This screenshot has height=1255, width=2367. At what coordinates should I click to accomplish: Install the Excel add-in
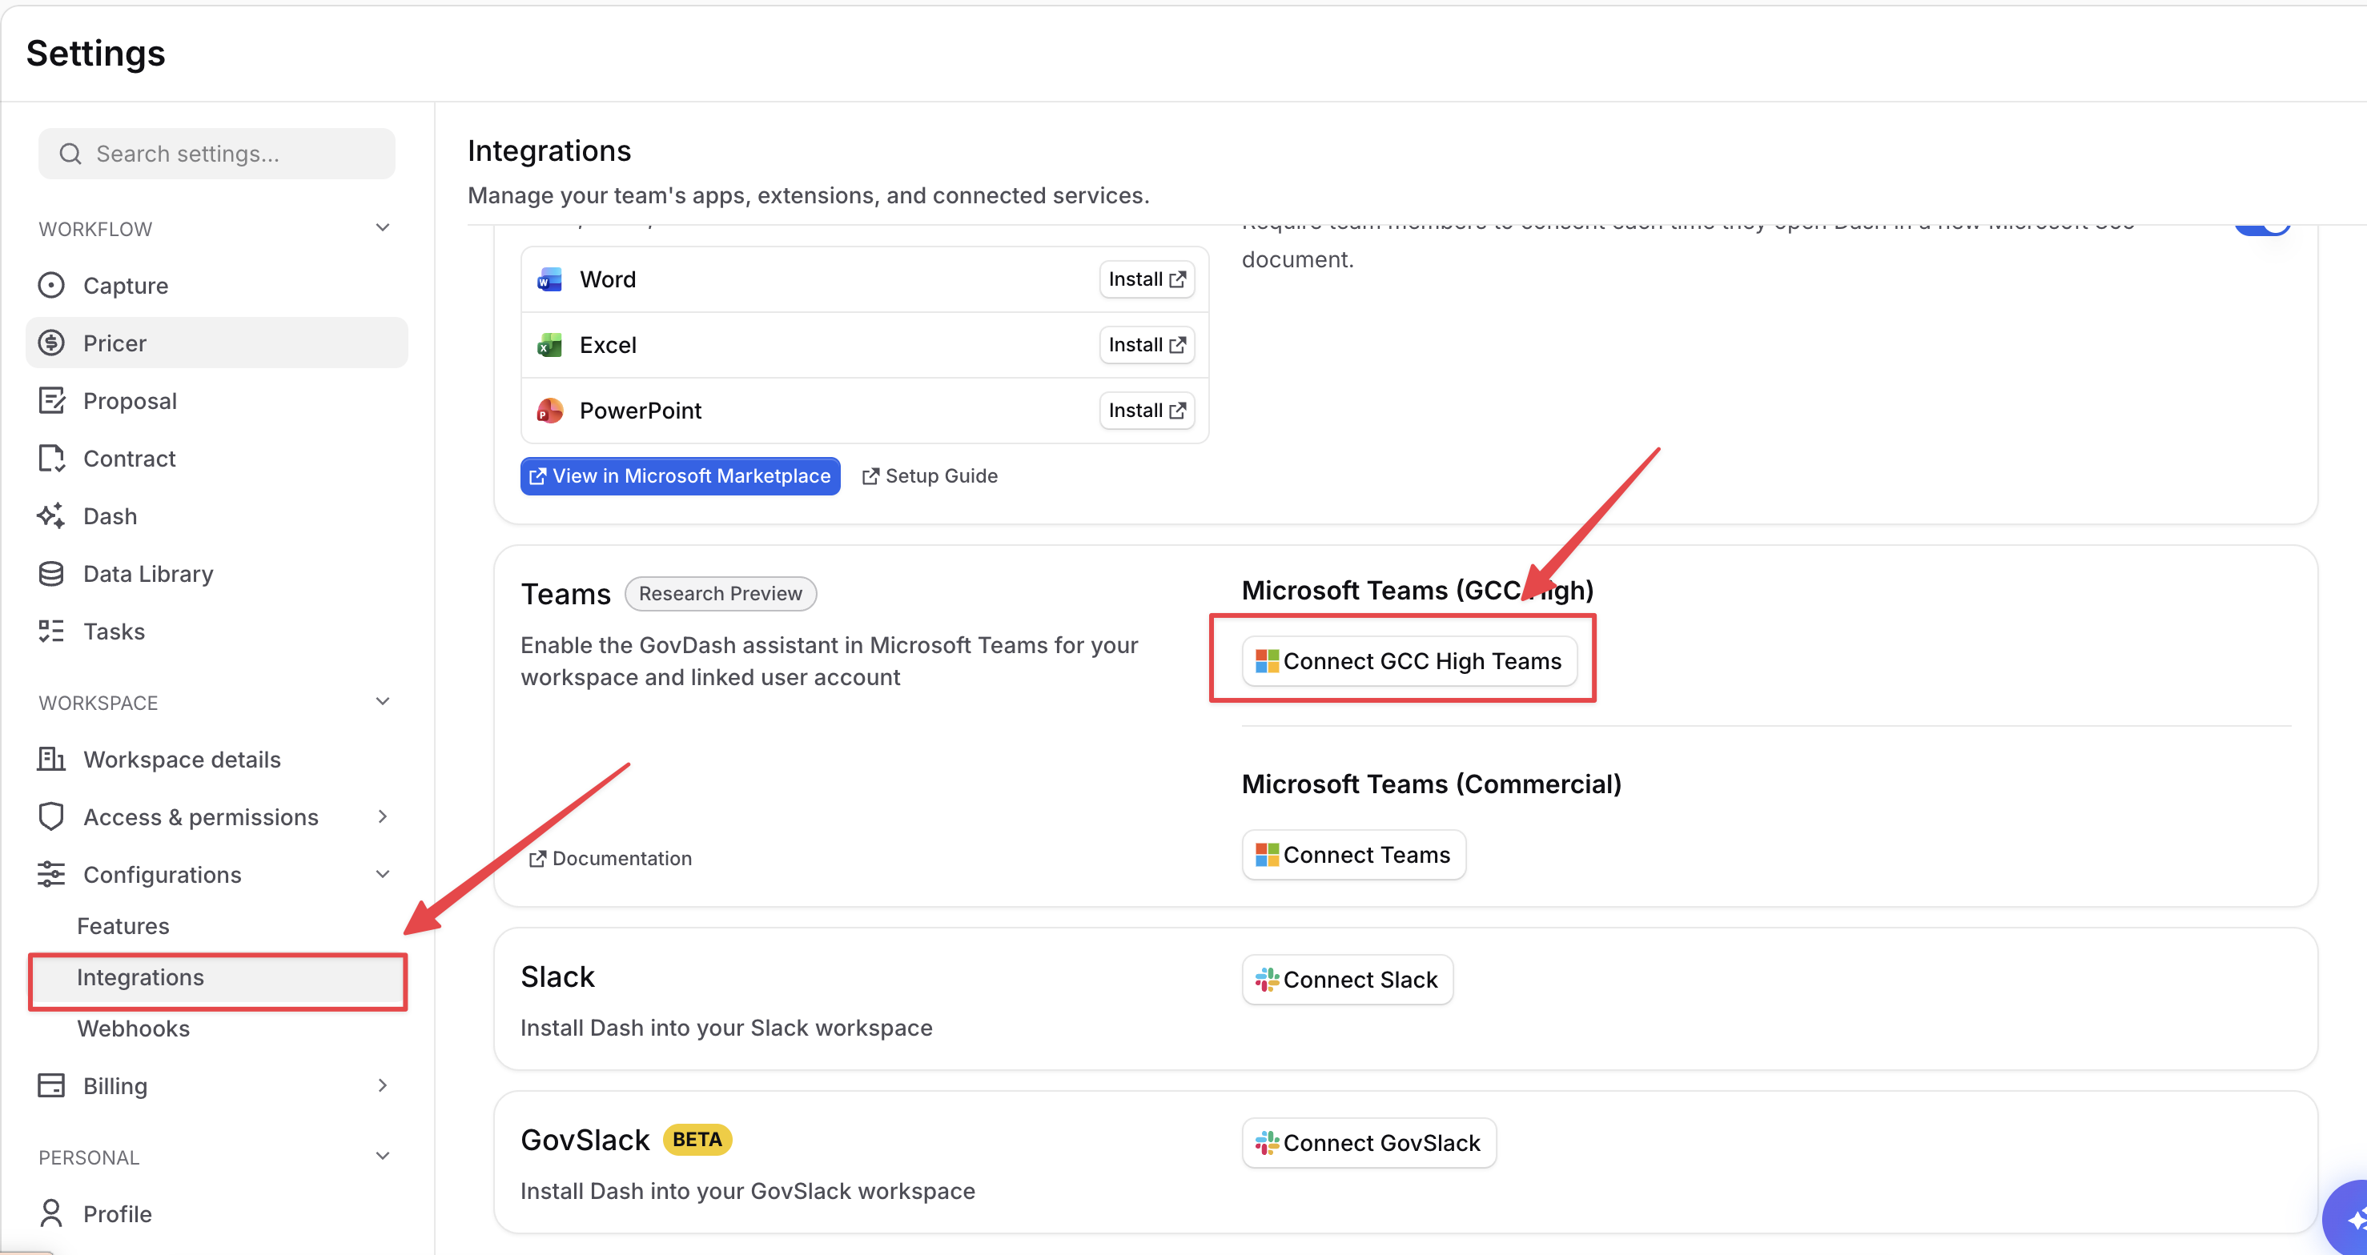tap(1147, 346)
